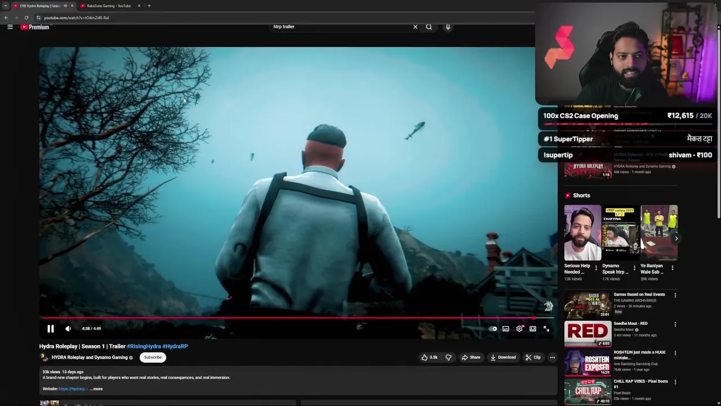Open the Ye Baniyan Wale Sab short
721x406 pixels.
[x=658, y=233]
